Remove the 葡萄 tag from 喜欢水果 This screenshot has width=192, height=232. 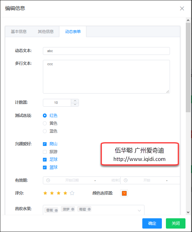(x=89, y=209)
